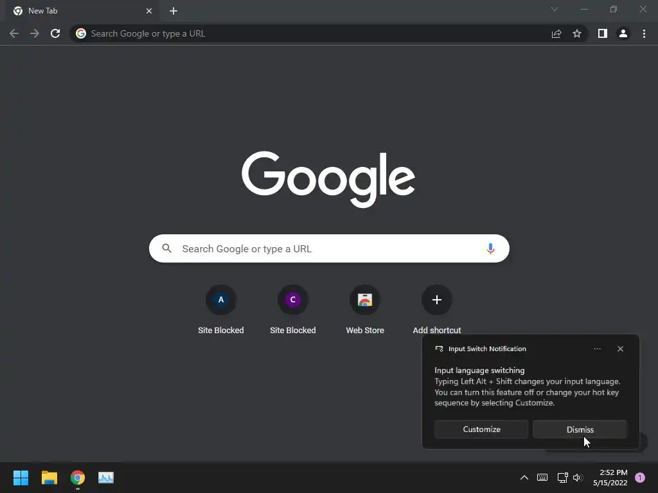Open the notification center count badge
This screenshot has width=658, height=493.
coord(640,478)
